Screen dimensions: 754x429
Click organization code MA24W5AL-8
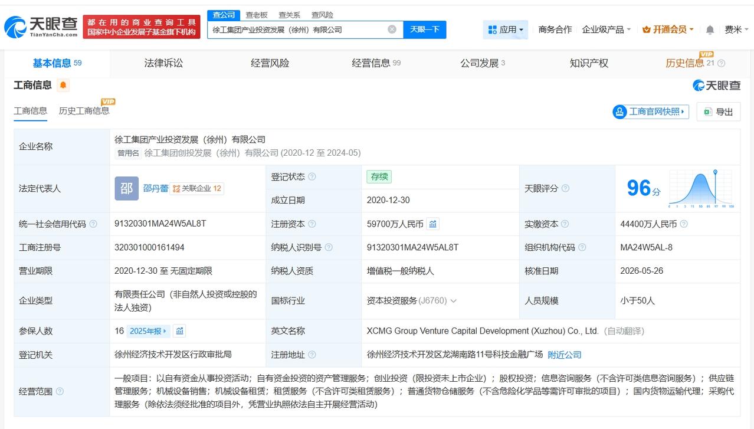point(647,247)
